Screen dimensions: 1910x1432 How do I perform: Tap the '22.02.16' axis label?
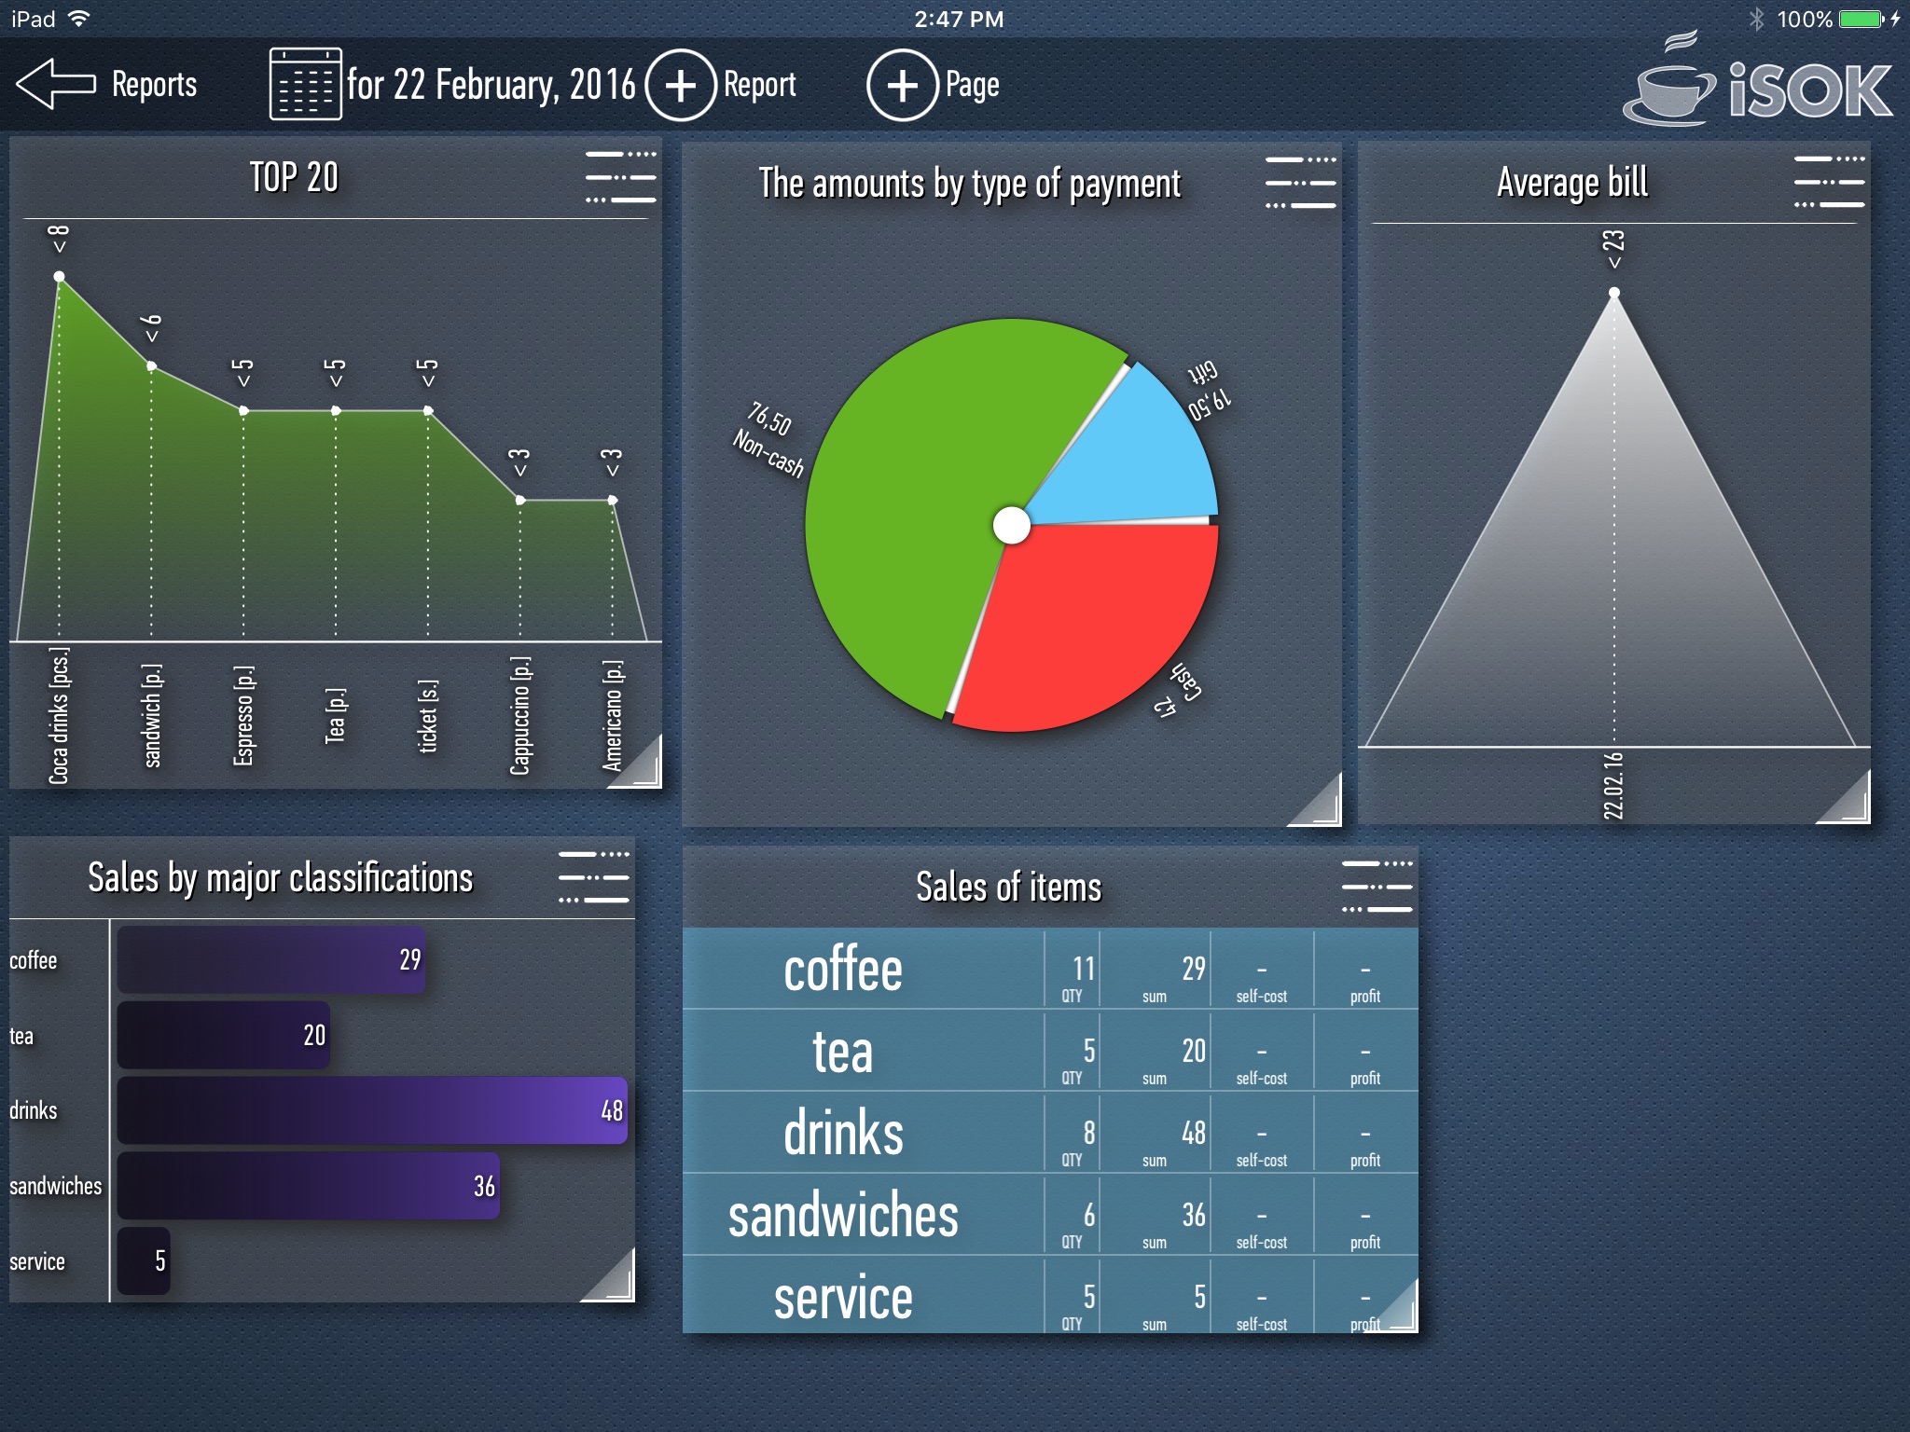[1613, 786]
